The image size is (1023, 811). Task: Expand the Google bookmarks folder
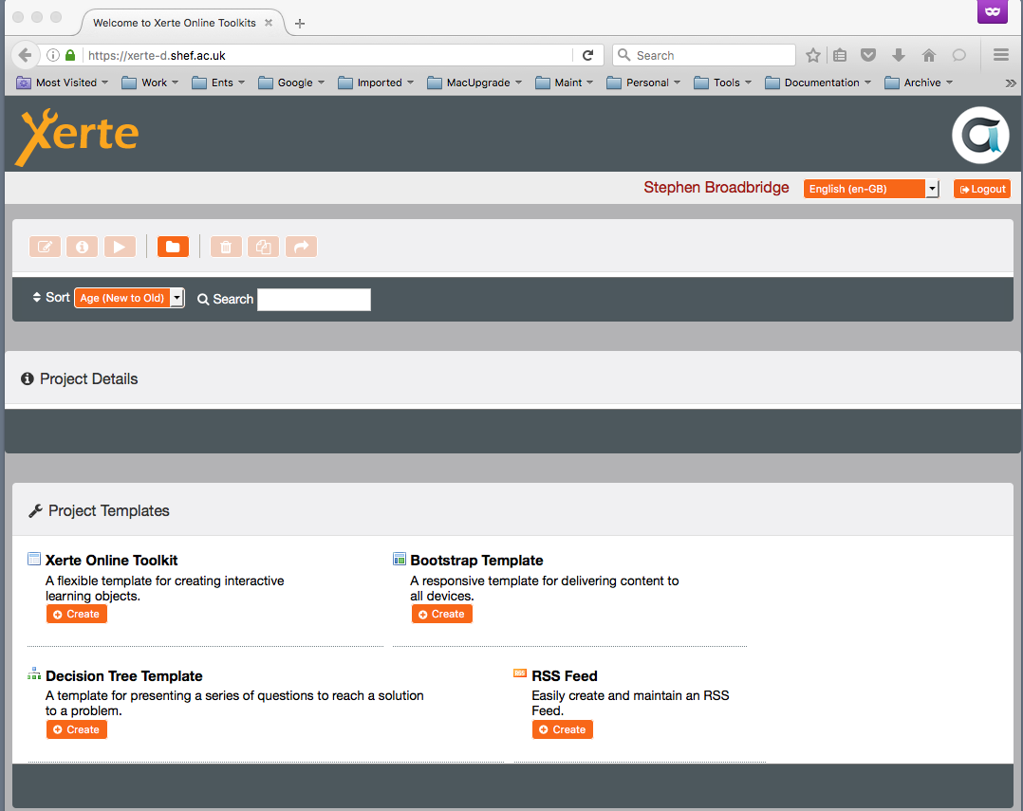pos(291,83)
